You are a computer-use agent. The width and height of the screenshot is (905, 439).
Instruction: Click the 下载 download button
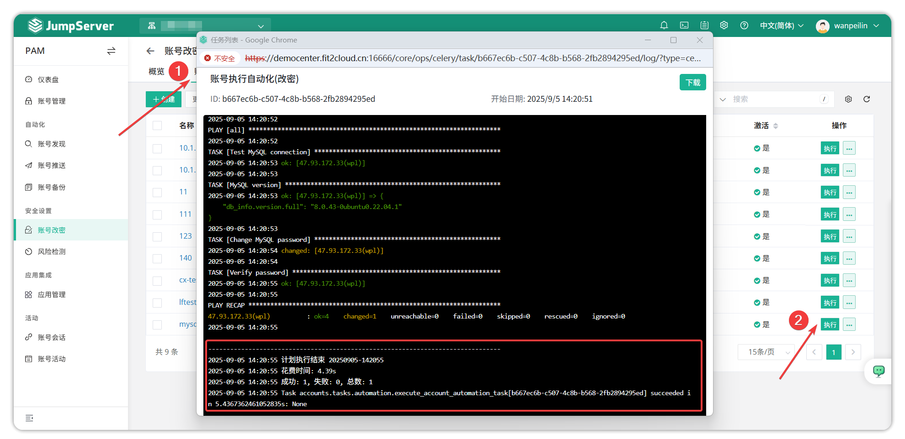point(692,83)
